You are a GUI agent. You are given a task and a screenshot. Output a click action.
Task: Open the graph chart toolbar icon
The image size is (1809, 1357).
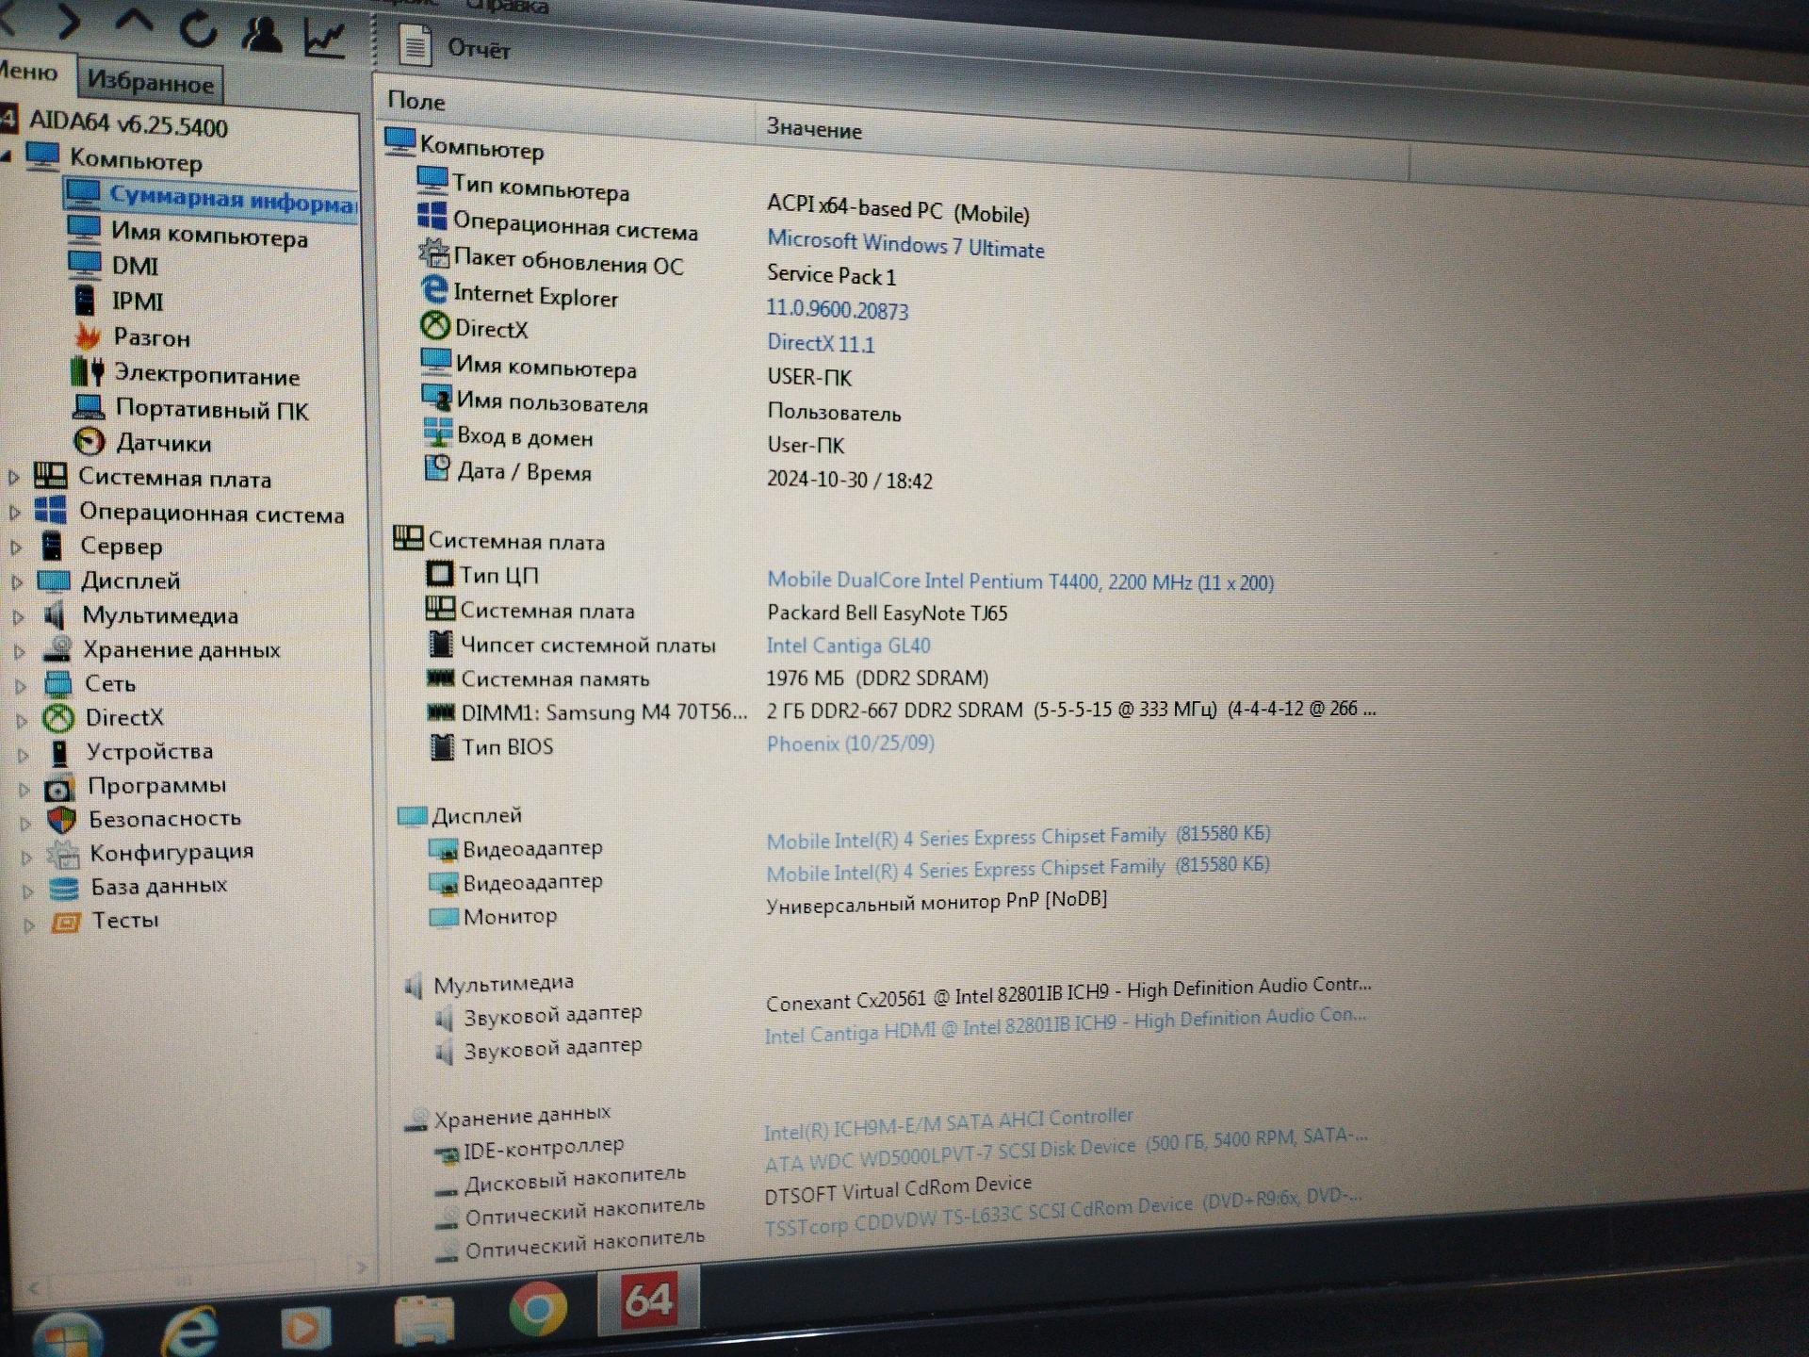[325, 38]
